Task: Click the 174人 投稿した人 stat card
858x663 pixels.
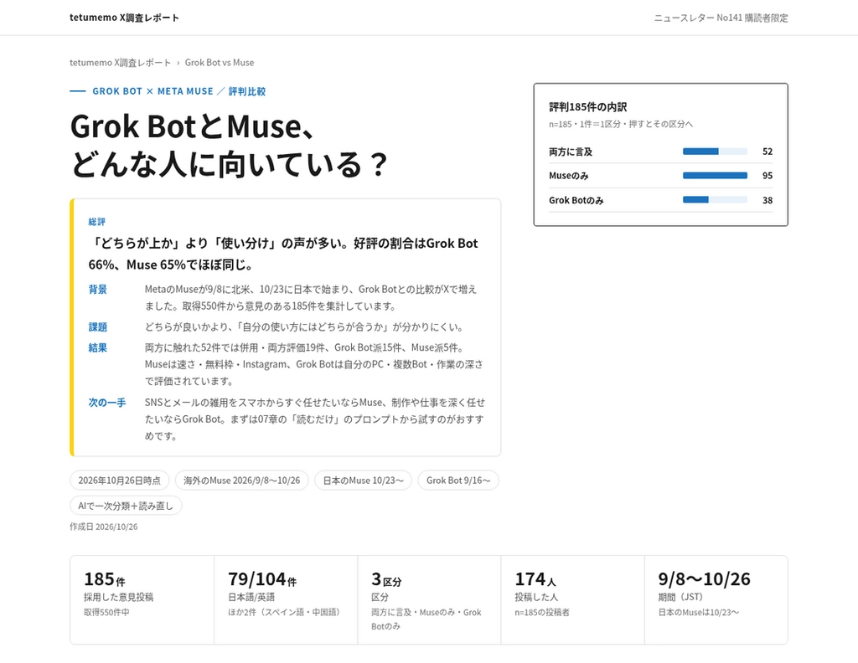Action: [572, 600]
